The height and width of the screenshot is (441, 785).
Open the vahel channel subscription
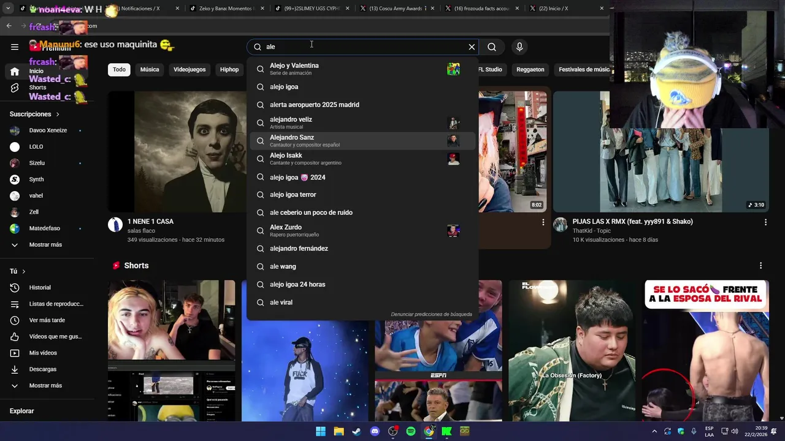pyautogui.click(x=47, y=195)
